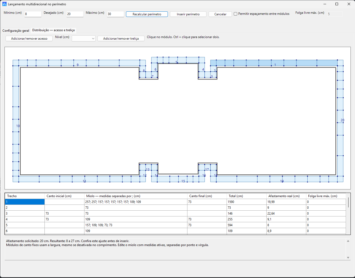Click the app icon in the title bar
Image resolution: width=355 pixels, height=278 pixels.
[5, 4]
